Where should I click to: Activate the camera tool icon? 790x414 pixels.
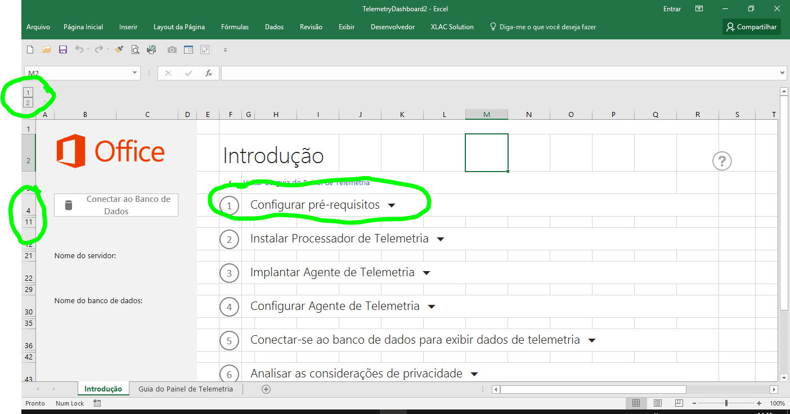[x=172, y=49]
